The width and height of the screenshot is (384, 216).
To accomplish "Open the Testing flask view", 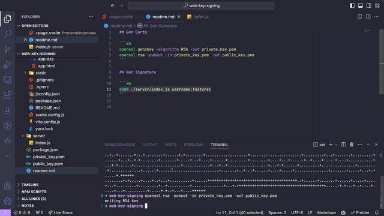I will pos(7,110).
